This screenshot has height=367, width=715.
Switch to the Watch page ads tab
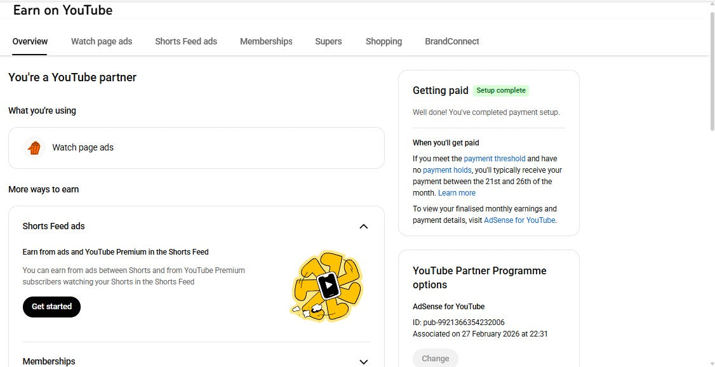pyautogui.click(x=101, y=41)
